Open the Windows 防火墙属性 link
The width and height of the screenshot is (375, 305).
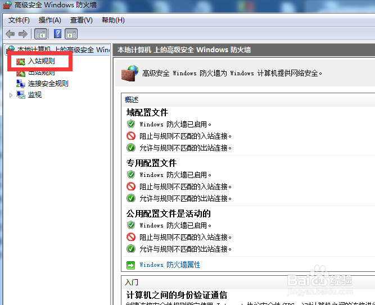point(170,265)
